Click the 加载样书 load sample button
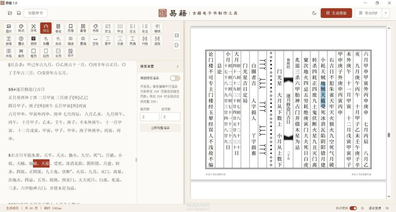 35,13
